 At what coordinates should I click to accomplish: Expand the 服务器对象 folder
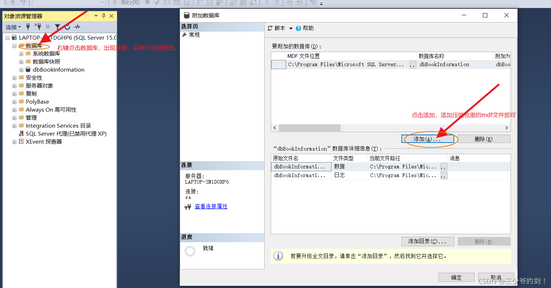coord(14,86)
